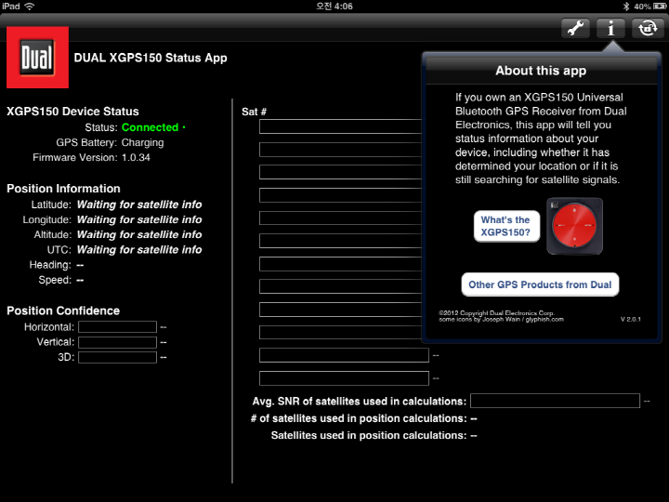Tap the Speed label
Screen dimensions: 669x502
click(x=55, y=280)
